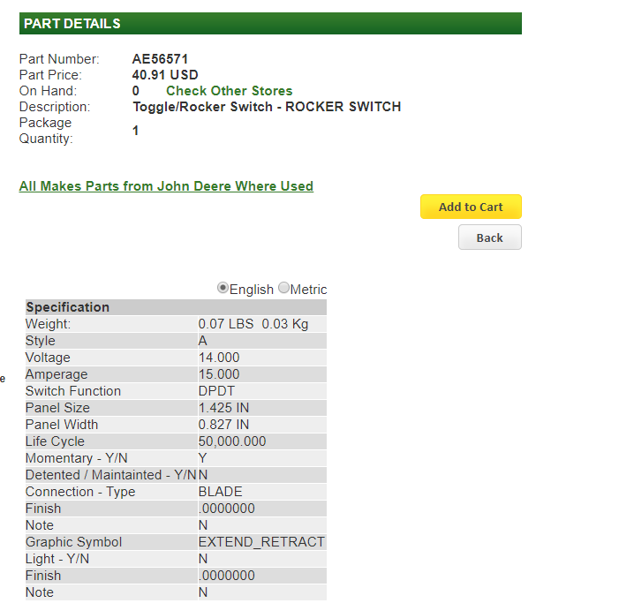
Task: Click the Life Cycle value 50,000.000
Action: [x=232, y=441]
